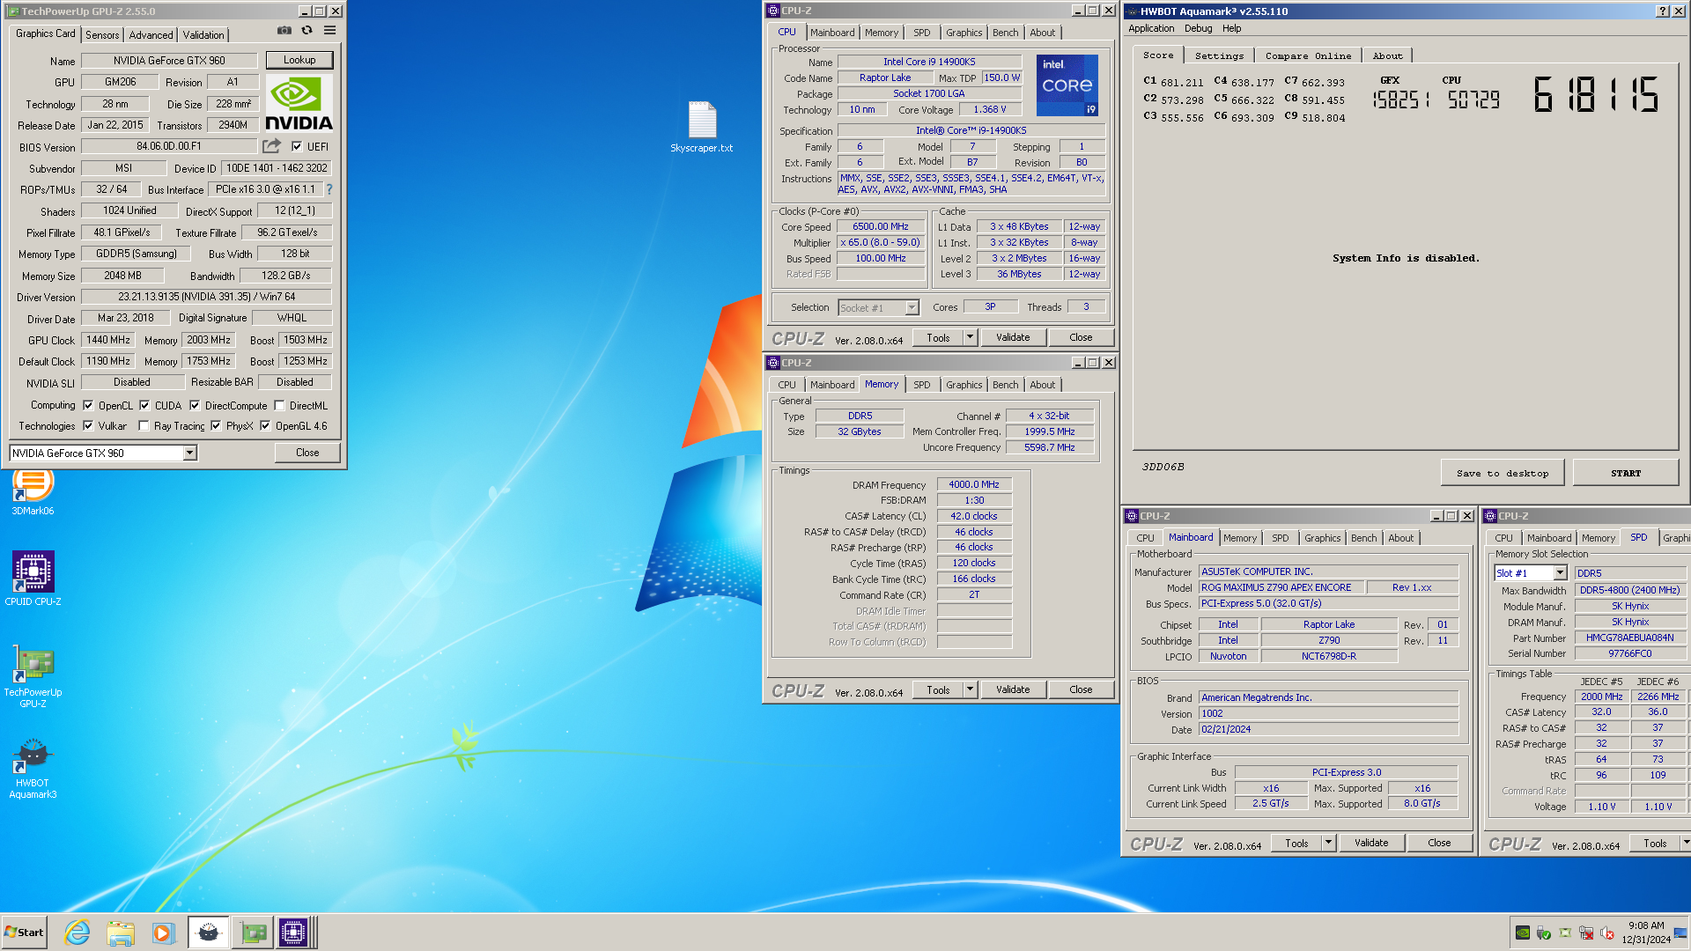1691x951 pixels.
Task: Toggle the DirectML checkbox
Action: pos(279,406)
